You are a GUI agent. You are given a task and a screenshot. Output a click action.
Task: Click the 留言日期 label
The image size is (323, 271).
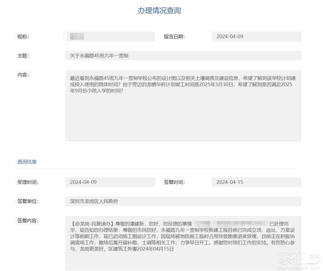click(174, 36)
